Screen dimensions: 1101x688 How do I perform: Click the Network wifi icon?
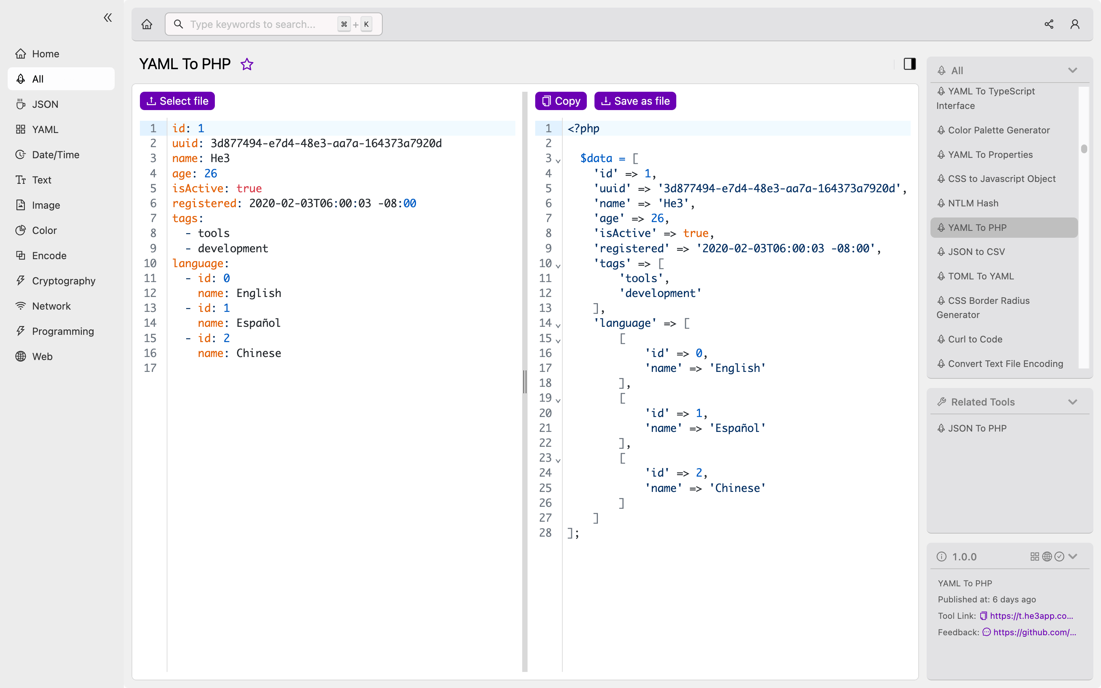coord(21,306)
